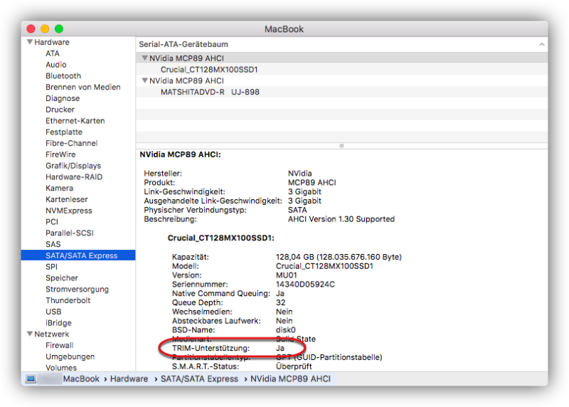Click the S.M.A.R.T.-Status value Überprüft
The image size is (569, 407).
point(294,366)
